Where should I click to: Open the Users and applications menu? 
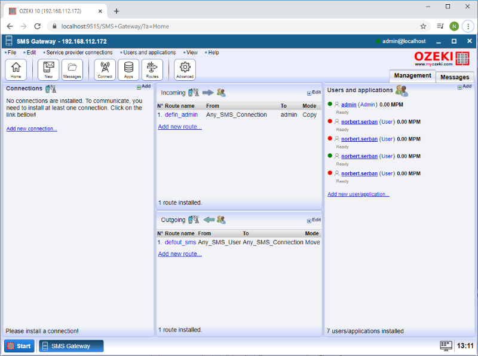[x=148, y=53]
